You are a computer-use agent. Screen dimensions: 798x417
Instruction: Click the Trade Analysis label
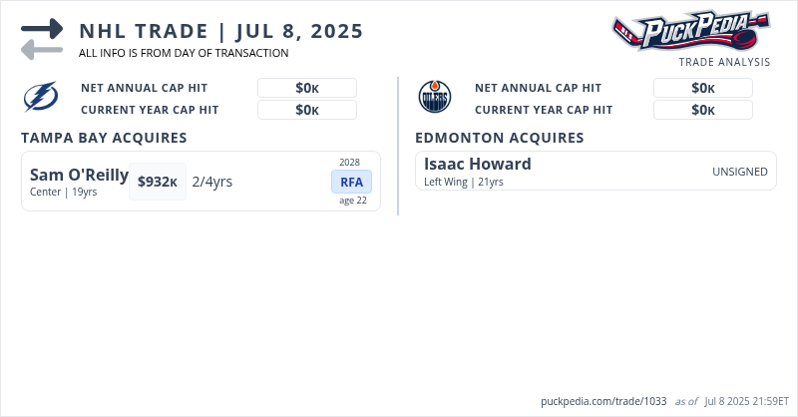[724, 62]
